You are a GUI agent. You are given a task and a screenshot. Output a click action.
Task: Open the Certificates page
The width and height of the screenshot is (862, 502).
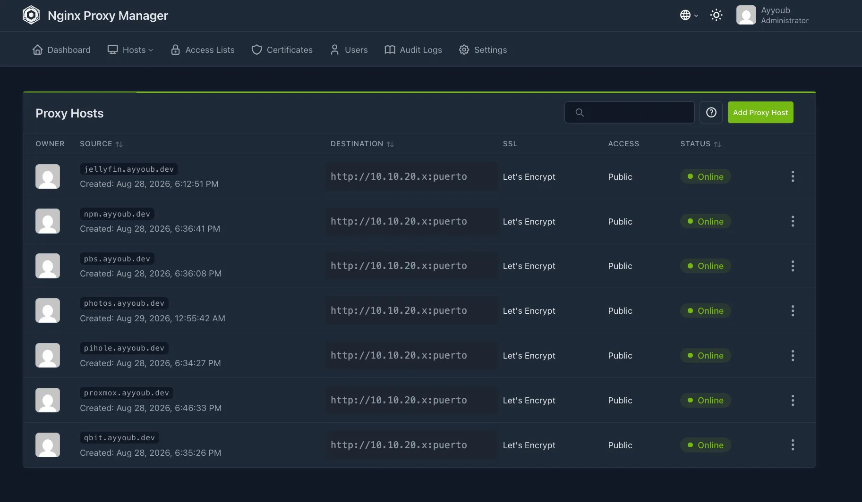[x=282, y=50]
